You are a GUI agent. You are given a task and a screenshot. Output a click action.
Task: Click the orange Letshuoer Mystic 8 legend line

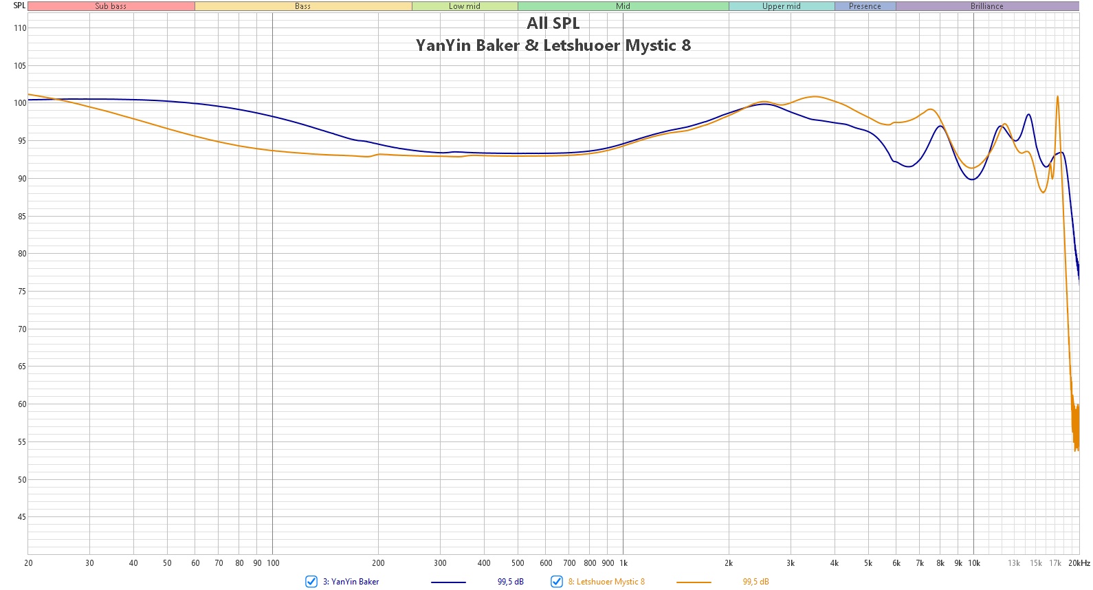click(x=694, y=582)
